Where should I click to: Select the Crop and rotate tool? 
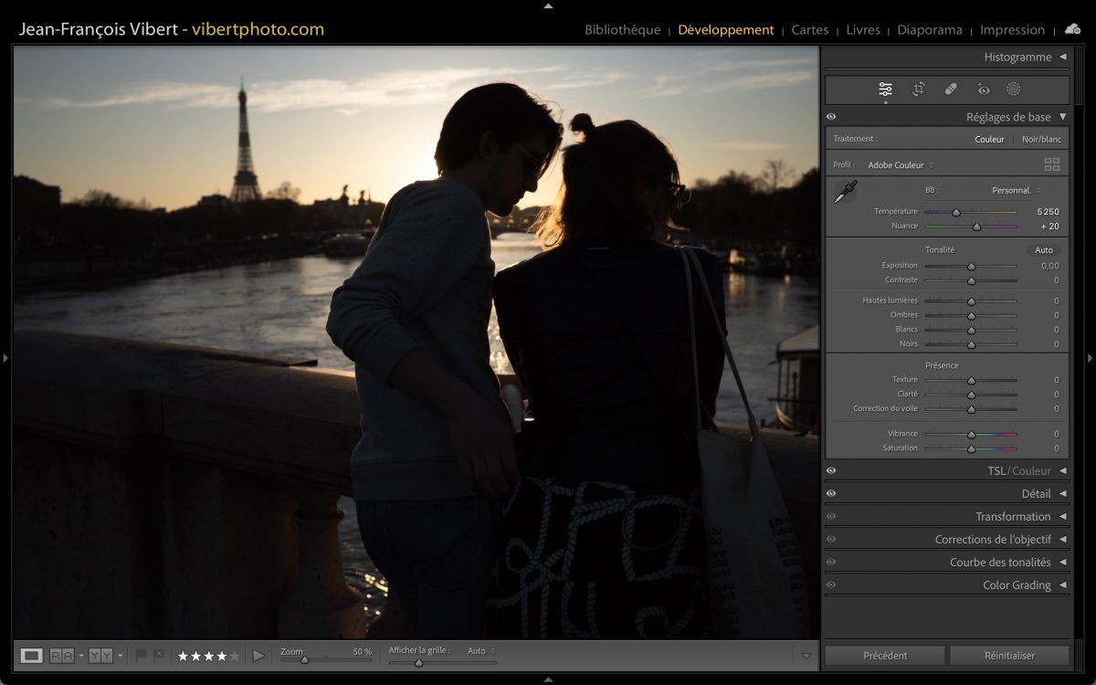point(918,90)
